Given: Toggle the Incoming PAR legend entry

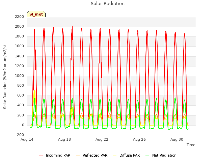Looking at the screenshot, I should point(55,155).
